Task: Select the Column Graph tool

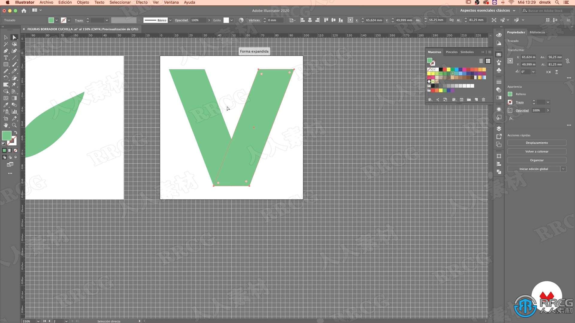Action: (x=14, y=112)
